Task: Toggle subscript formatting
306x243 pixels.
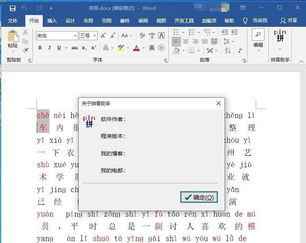Action: [x=84, y=48]
